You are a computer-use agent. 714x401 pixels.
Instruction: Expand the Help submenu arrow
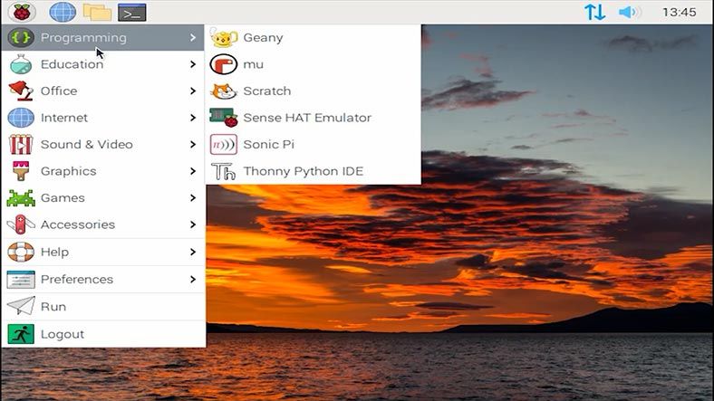[x=193, y=252]
